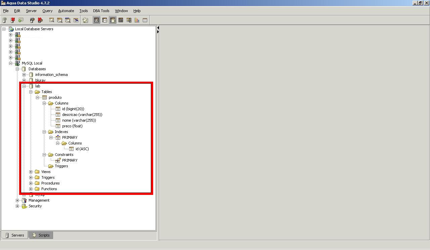Click the bar chart toolbar icon
This screenshot has width=430, height=250.
tap(137, 20)
